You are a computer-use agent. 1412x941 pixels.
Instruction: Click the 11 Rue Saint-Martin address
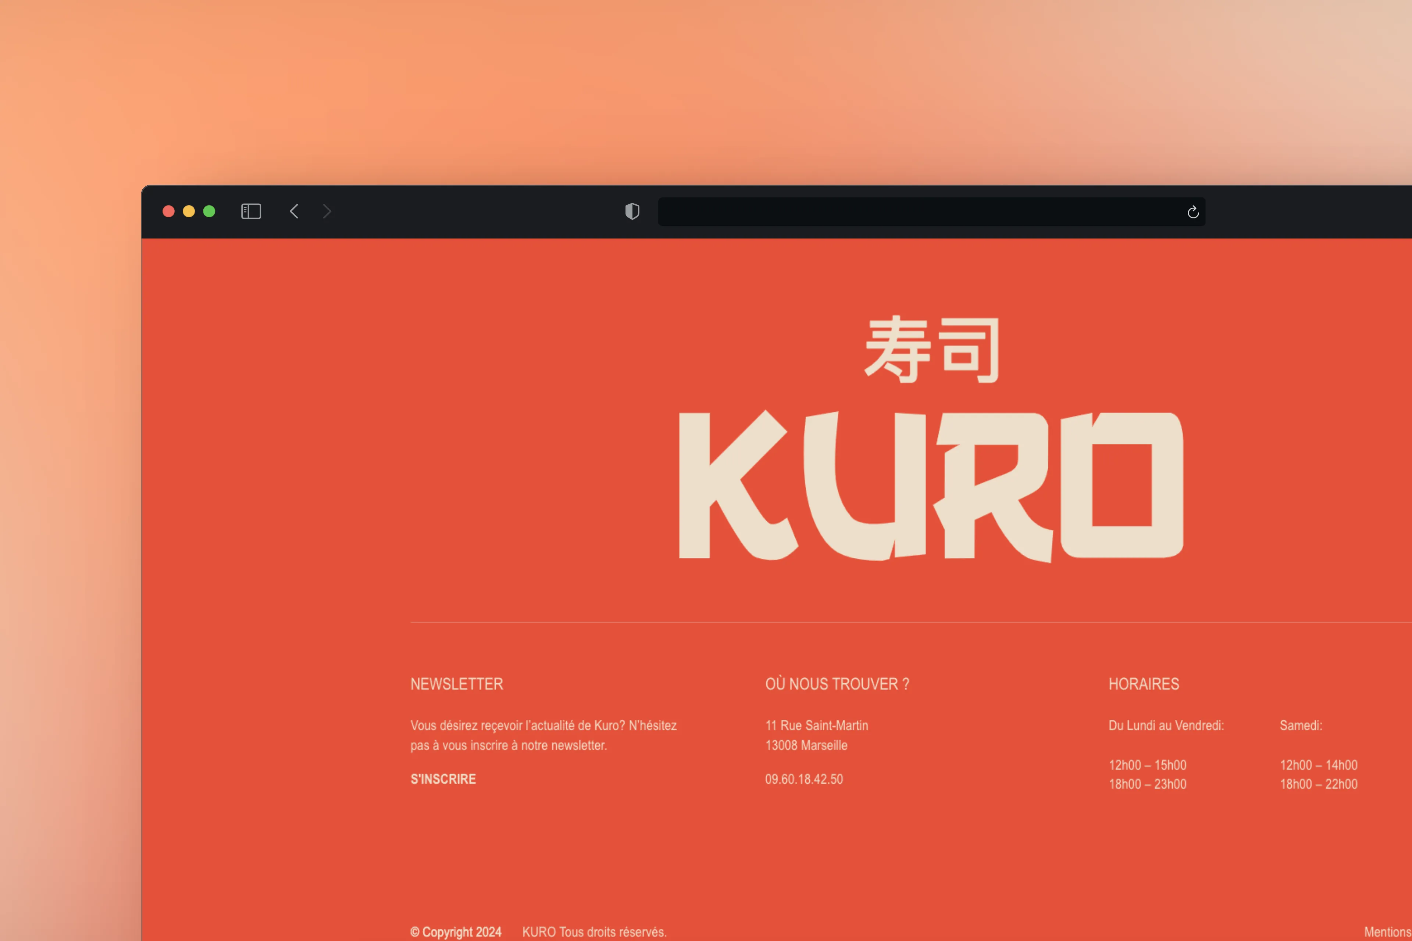(816, 725)
